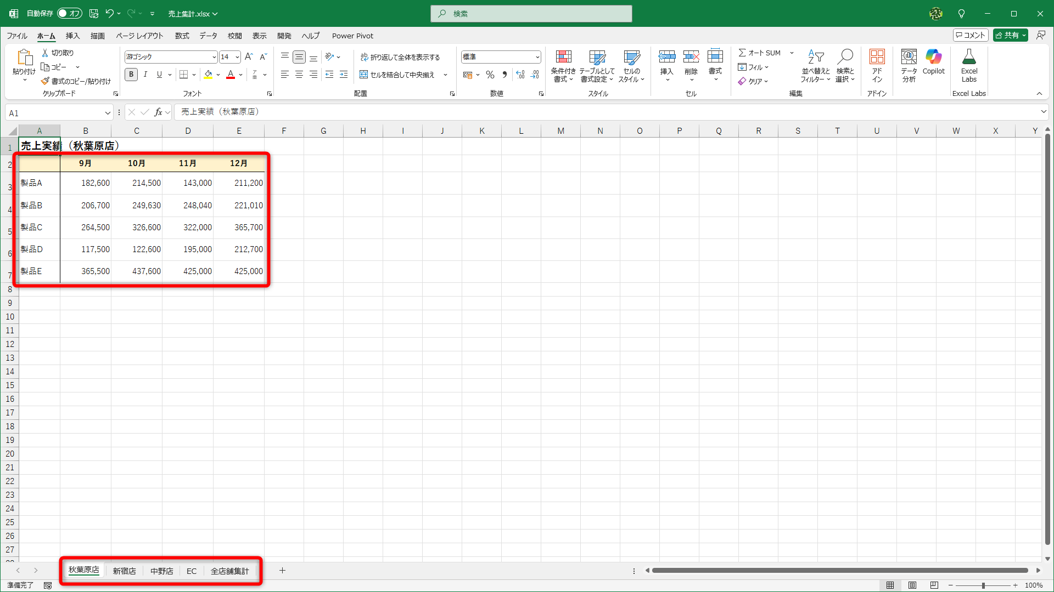Click the Format Painter brush icon
1054x592 pixels.
click(45, 81)
